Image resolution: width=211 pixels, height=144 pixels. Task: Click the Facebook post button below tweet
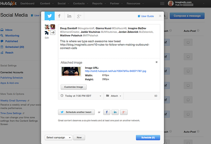coord(107,112)
